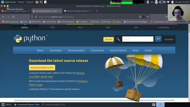Viewport: 190px width, 107px height.
Task: Open the Parrot OS bookmark
Action: tap(35, 22)
